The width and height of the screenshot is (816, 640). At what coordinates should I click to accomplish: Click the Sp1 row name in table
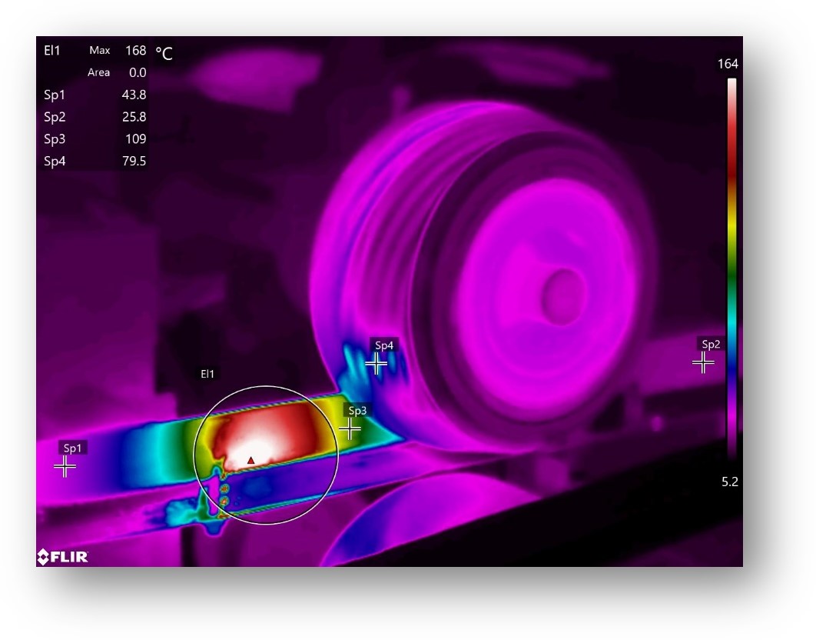click(x=55, y=95)
